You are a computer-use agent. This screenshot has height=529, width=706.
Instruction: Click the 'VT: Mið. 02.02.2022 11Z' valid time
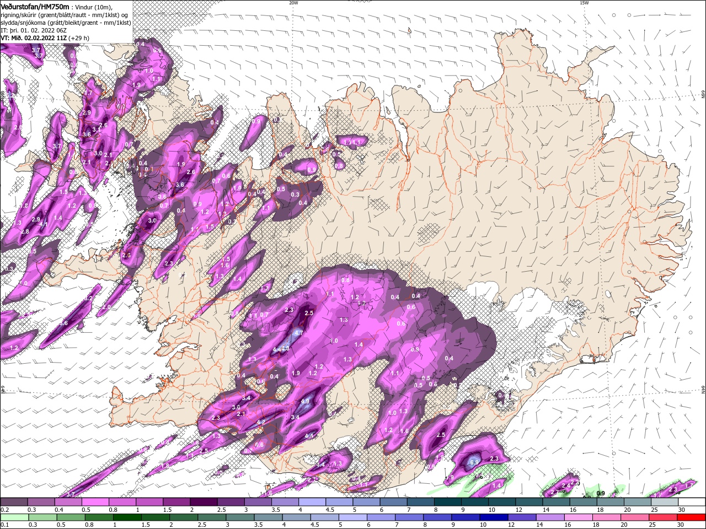(x=34, y=38)
